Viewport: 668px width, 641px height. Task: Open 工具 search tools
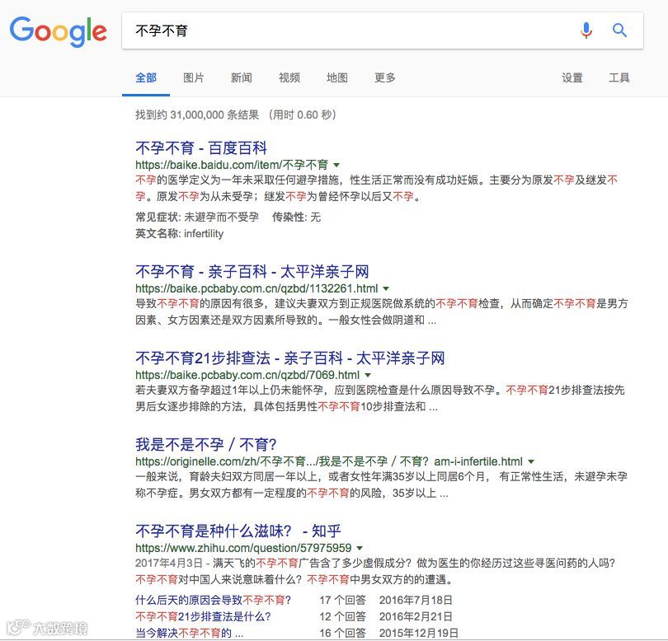(x=619, y=78)
